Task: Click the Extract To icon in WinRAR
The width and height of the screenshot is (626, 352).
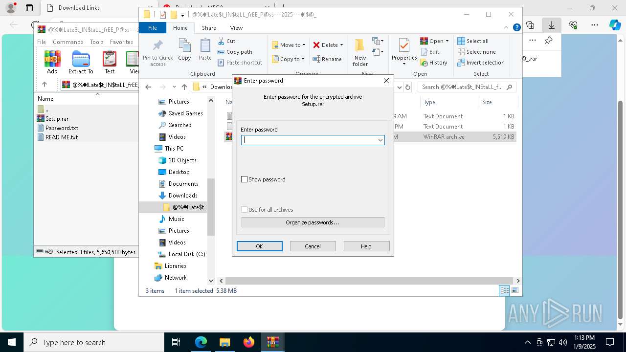Action: pyautogui.click(x=81, y=62)
